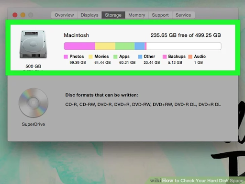Click the SuperDrive disc icon
The width and height of the screenshot is (245, 184).
(x=33, y=103)
